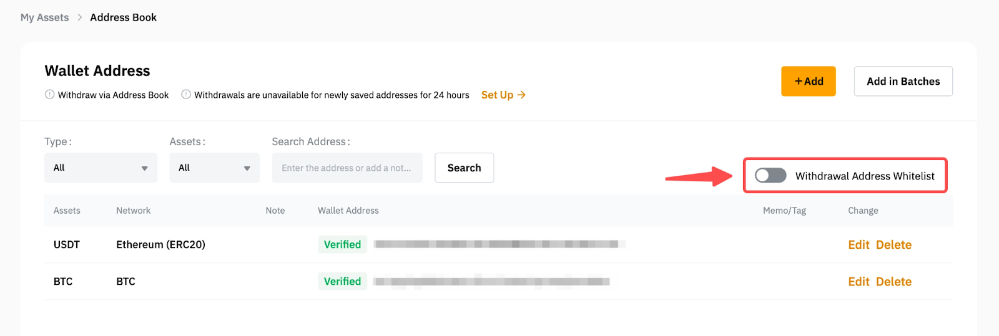Click the Add in Batches button
The width and height of the screenshot is (999, 336).
tap(903, 82)
